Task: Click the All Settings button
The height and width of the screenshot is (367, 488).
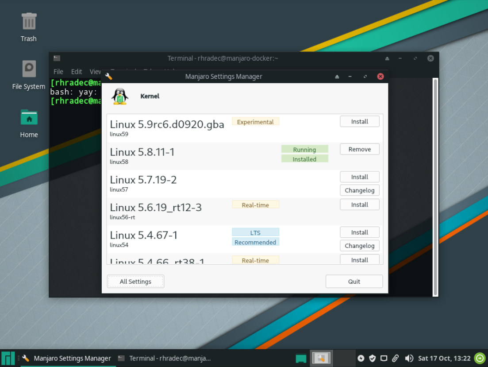Action: coord(135,281)
